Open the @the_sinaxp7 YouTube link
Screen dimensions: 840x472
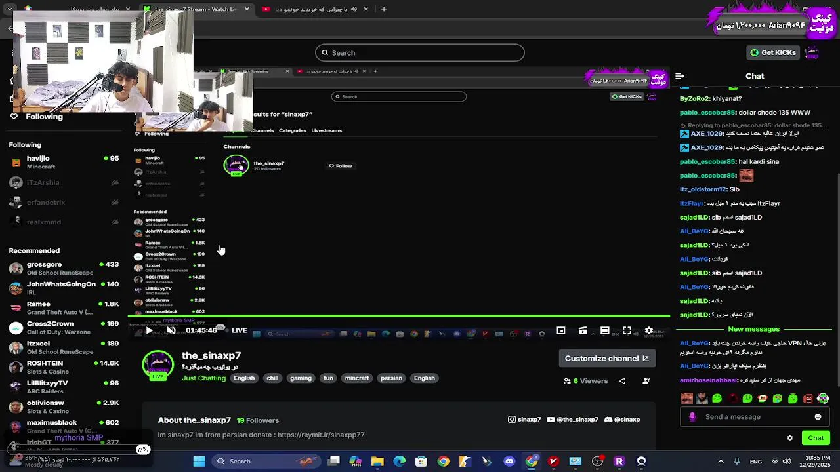tap(572, 420)
